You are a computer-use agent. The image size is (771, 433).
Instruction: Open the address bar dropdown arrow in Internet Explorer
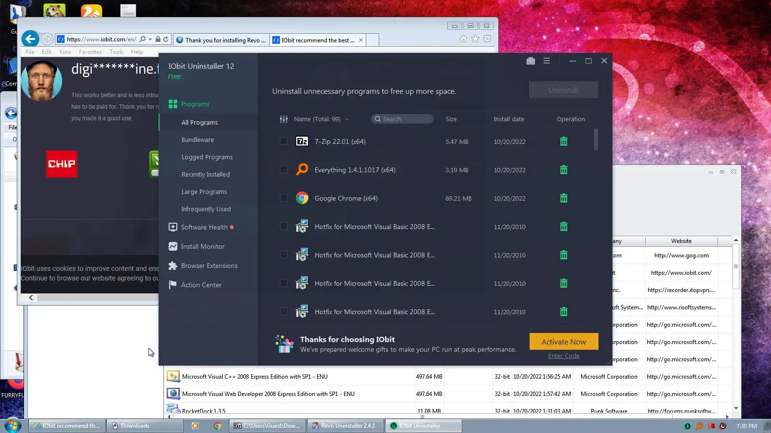pos(150,39)
